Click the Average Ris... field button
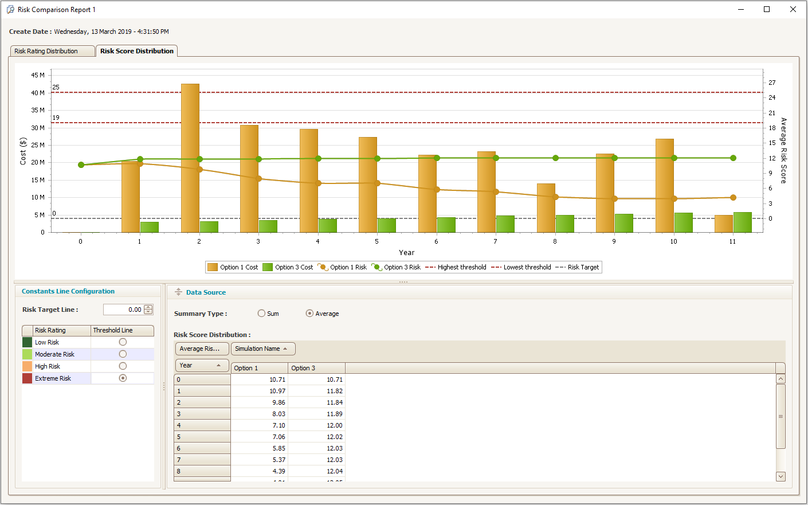The image size is (808, 505). [x=202, y=349]
